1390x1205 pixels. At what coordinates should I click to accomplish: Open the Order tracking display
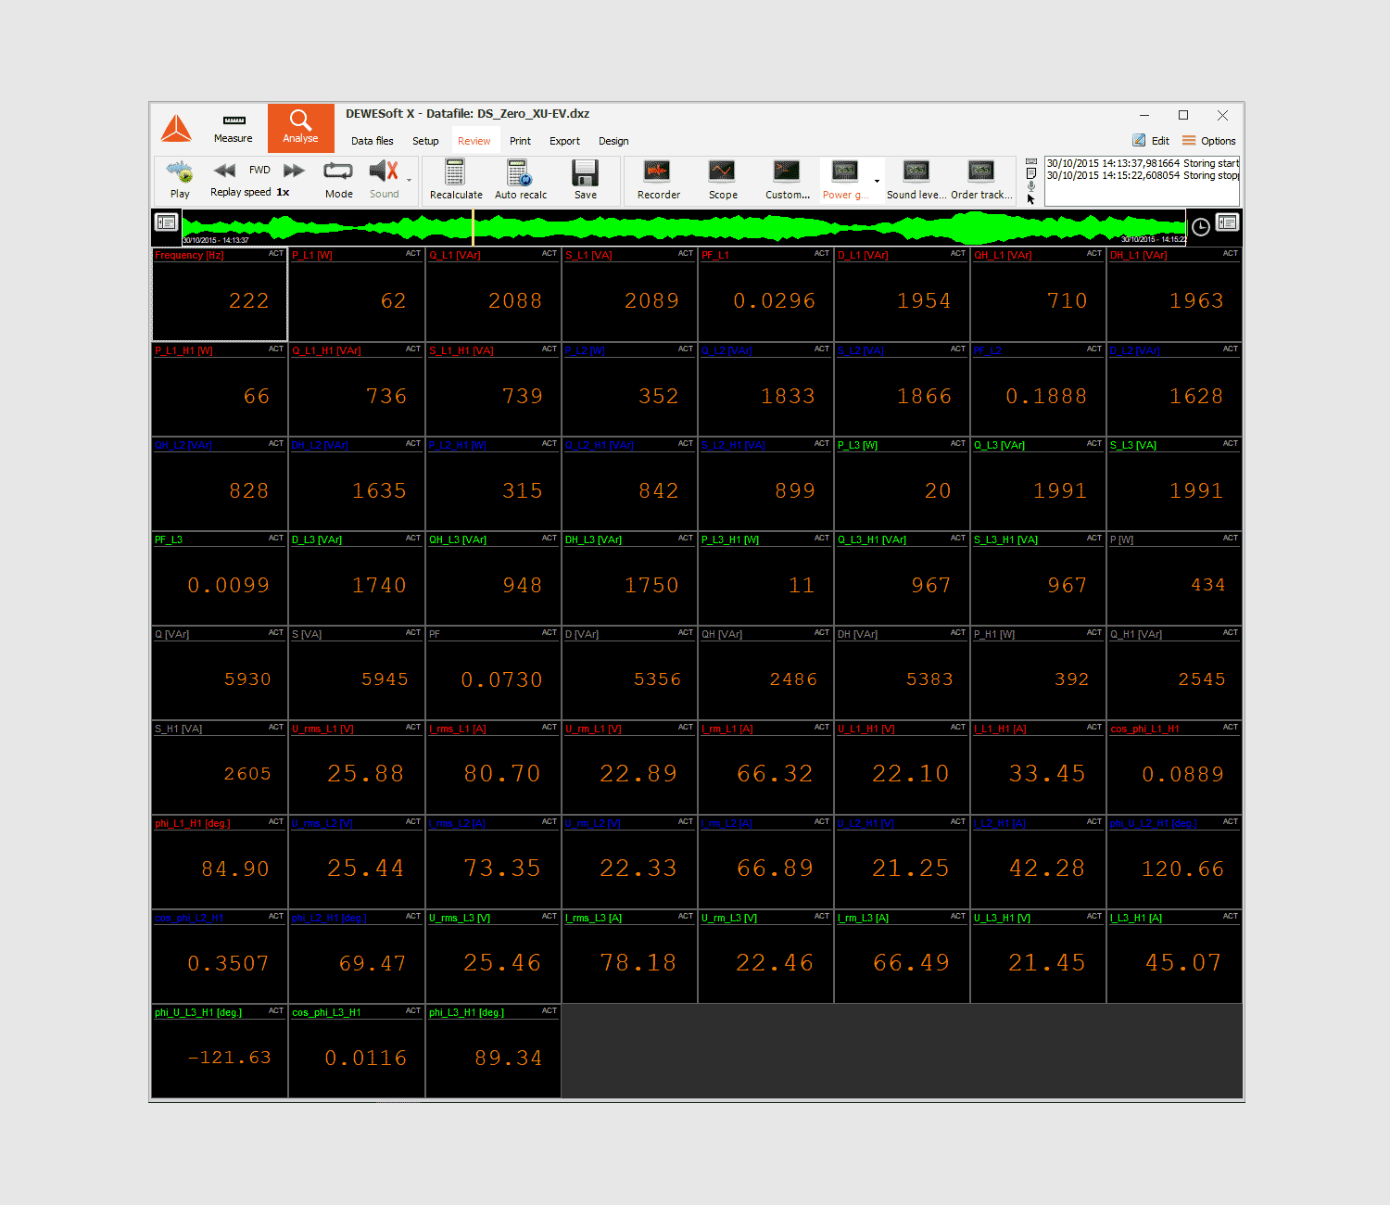981,180
